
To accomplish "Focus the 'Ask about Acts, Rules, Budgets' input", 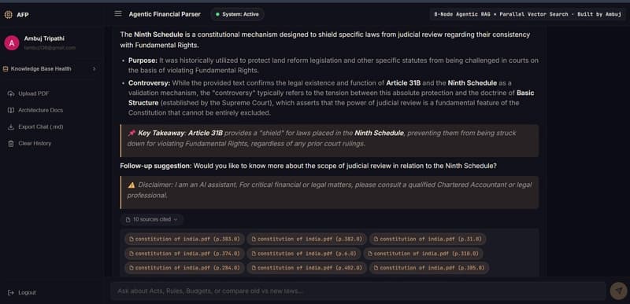I will tap(358, 291).
